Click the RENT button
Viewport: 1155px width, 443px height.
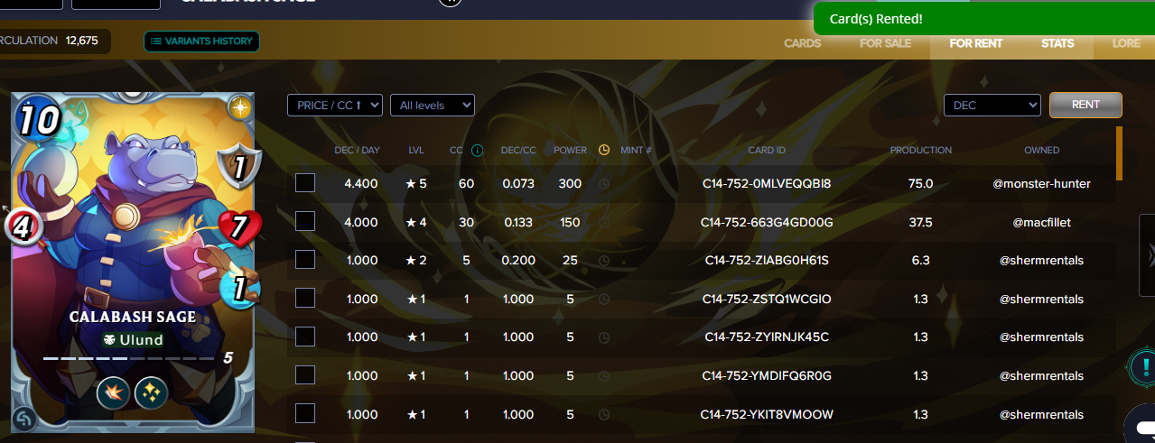point(1085,105)
